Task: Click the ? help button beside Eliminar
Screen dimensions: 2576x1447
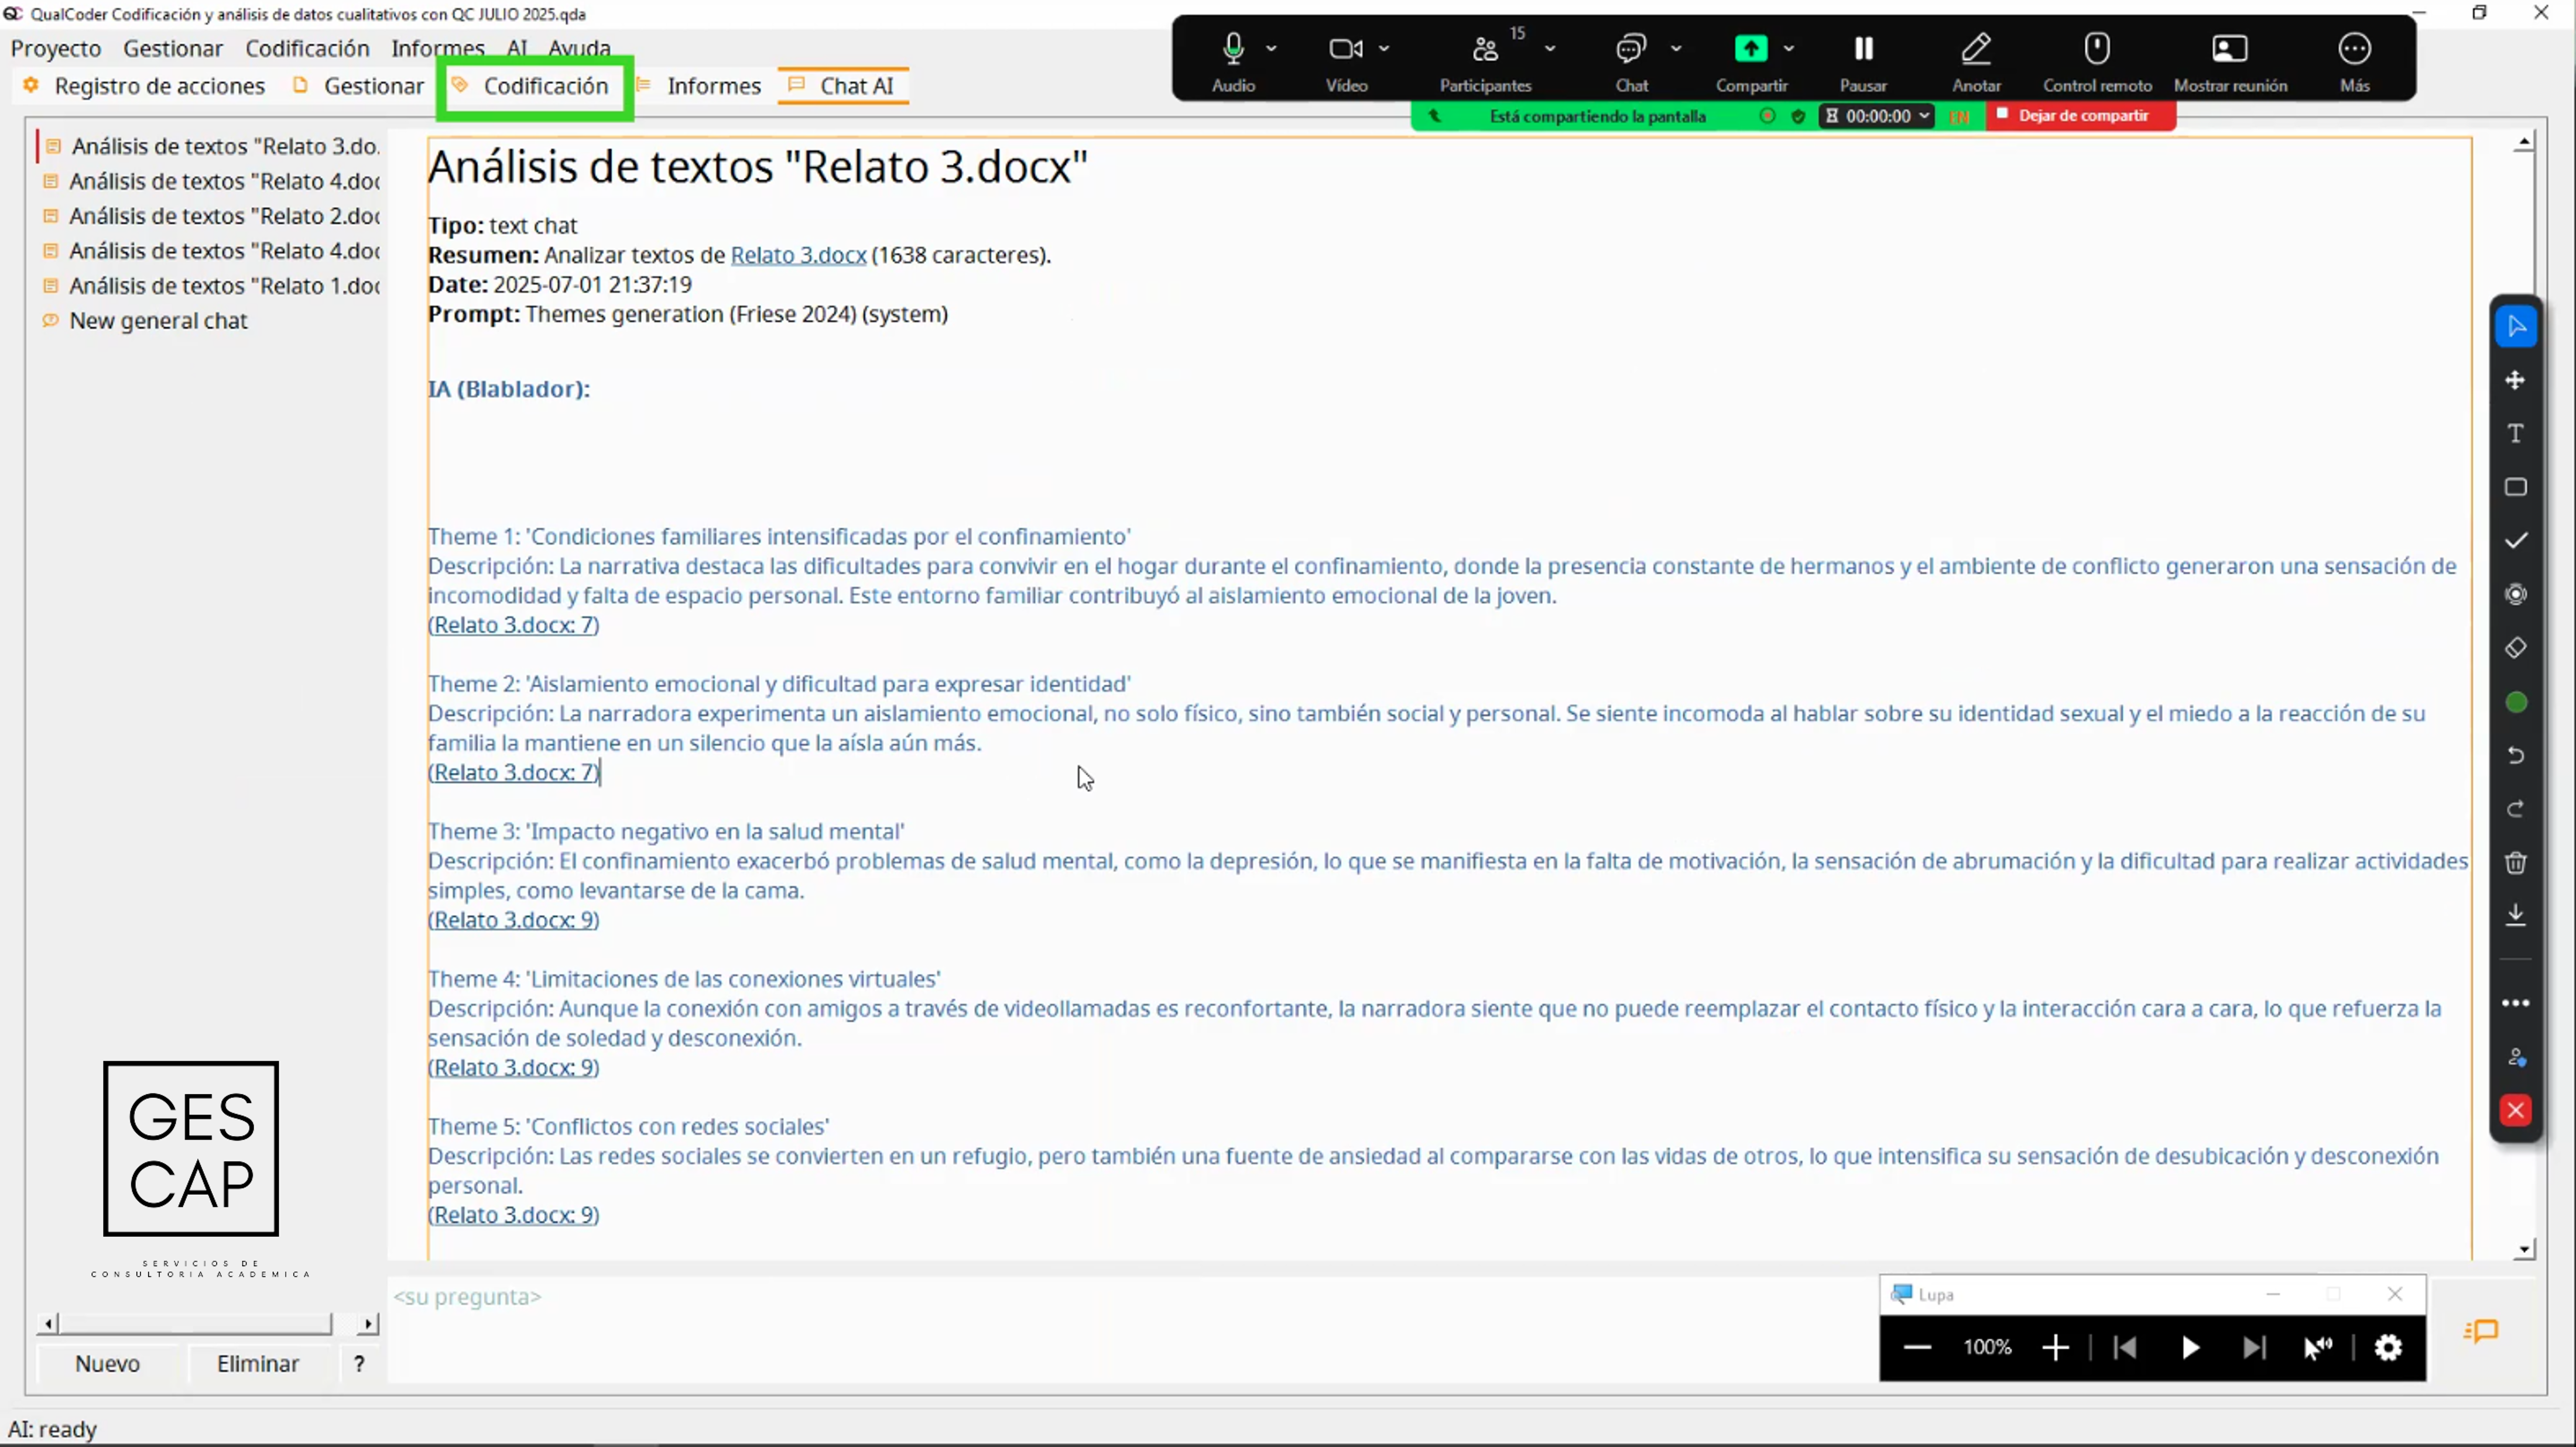Action: click(x=359, y=1364)
